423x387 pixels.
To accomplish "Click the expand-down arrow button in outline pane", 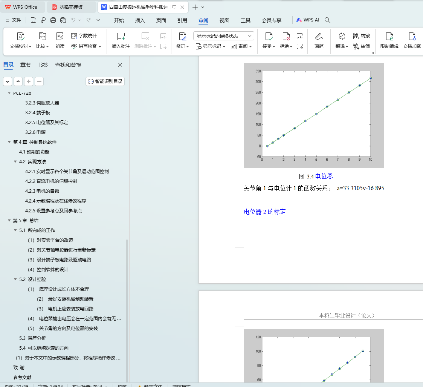I will pos(8,81).
